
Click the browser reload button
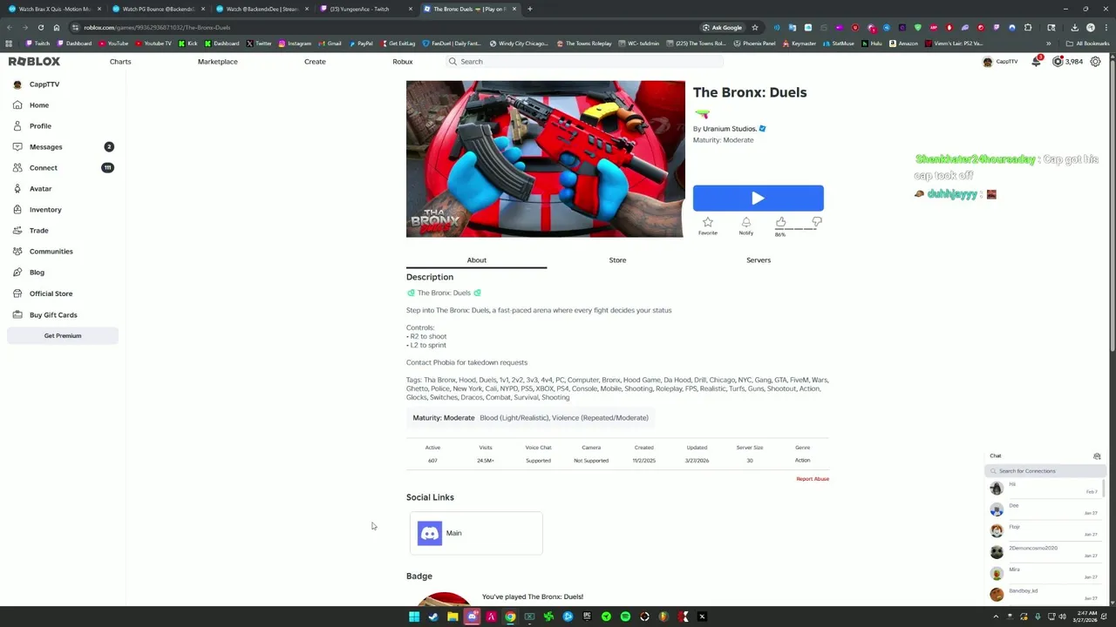[41, 28]
